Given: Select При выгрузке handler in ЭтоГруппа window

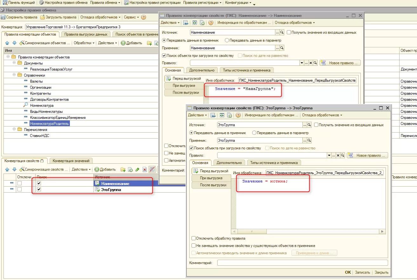Looking at the screenshot, I should tap(211, 178).
